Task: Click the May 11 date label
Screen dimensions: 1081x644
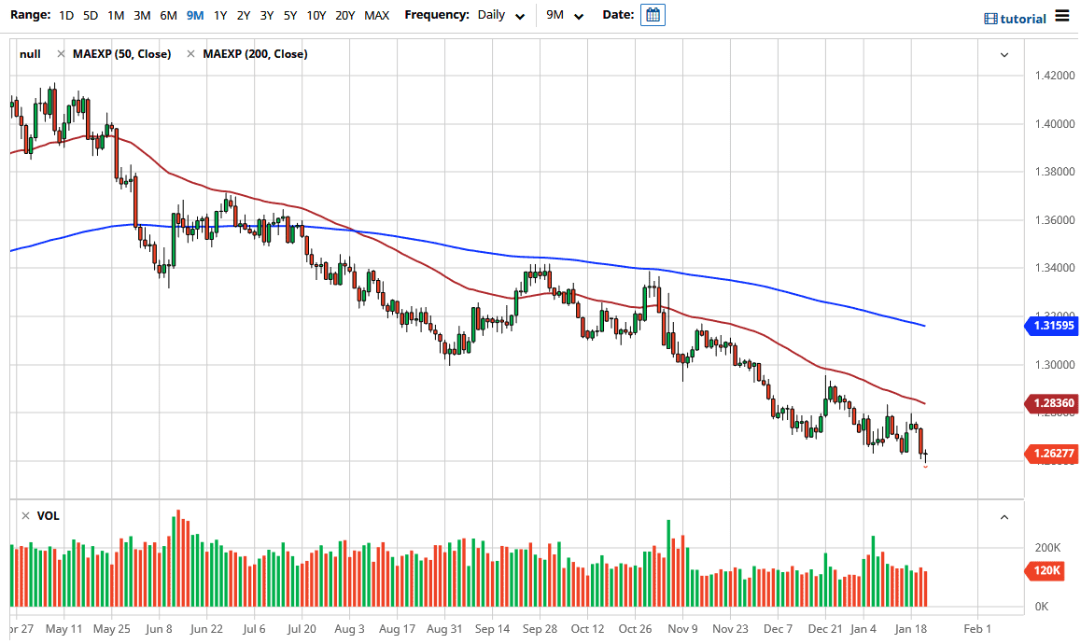Action: (63, 629)
